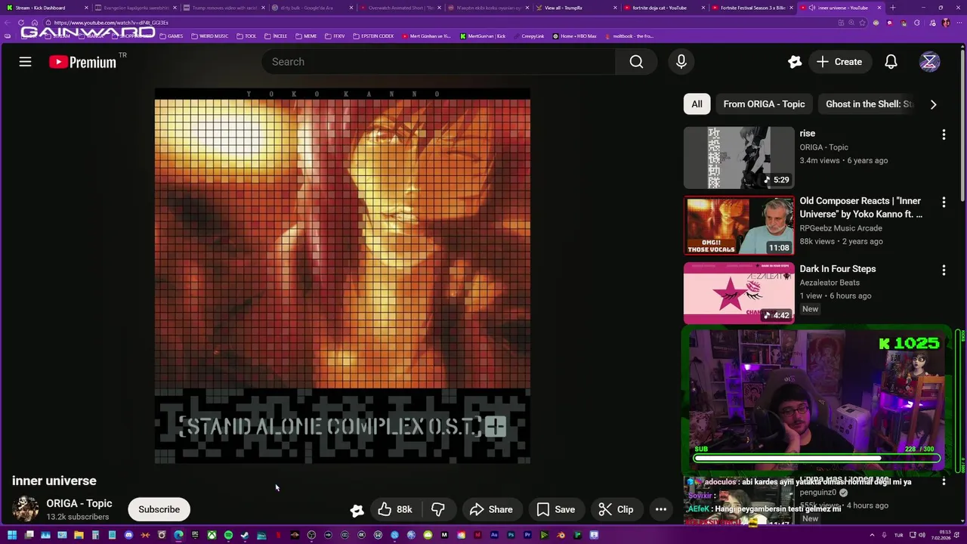Open Premiere Pro from the taskbar

click(527, 535)
